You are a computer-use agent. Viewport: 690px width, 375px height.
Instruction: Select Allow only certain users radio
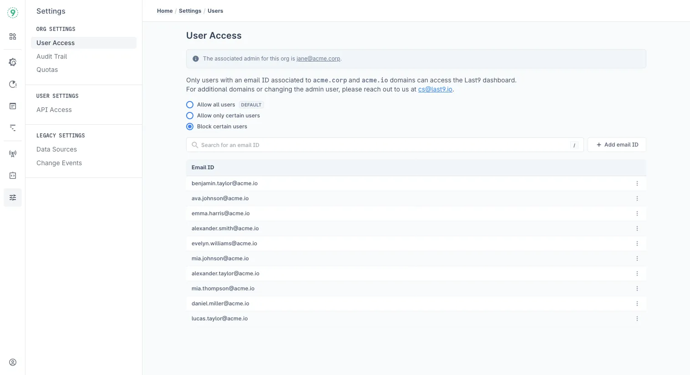(190, 116)
